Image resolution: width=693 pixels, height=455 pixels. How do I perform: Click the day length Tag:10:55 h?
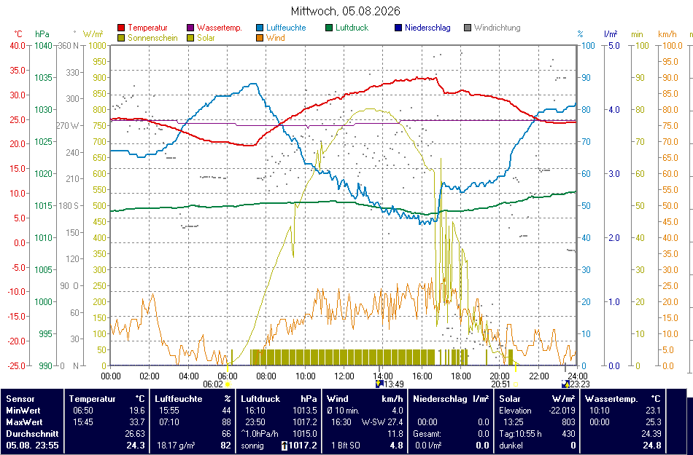point(520,434)
